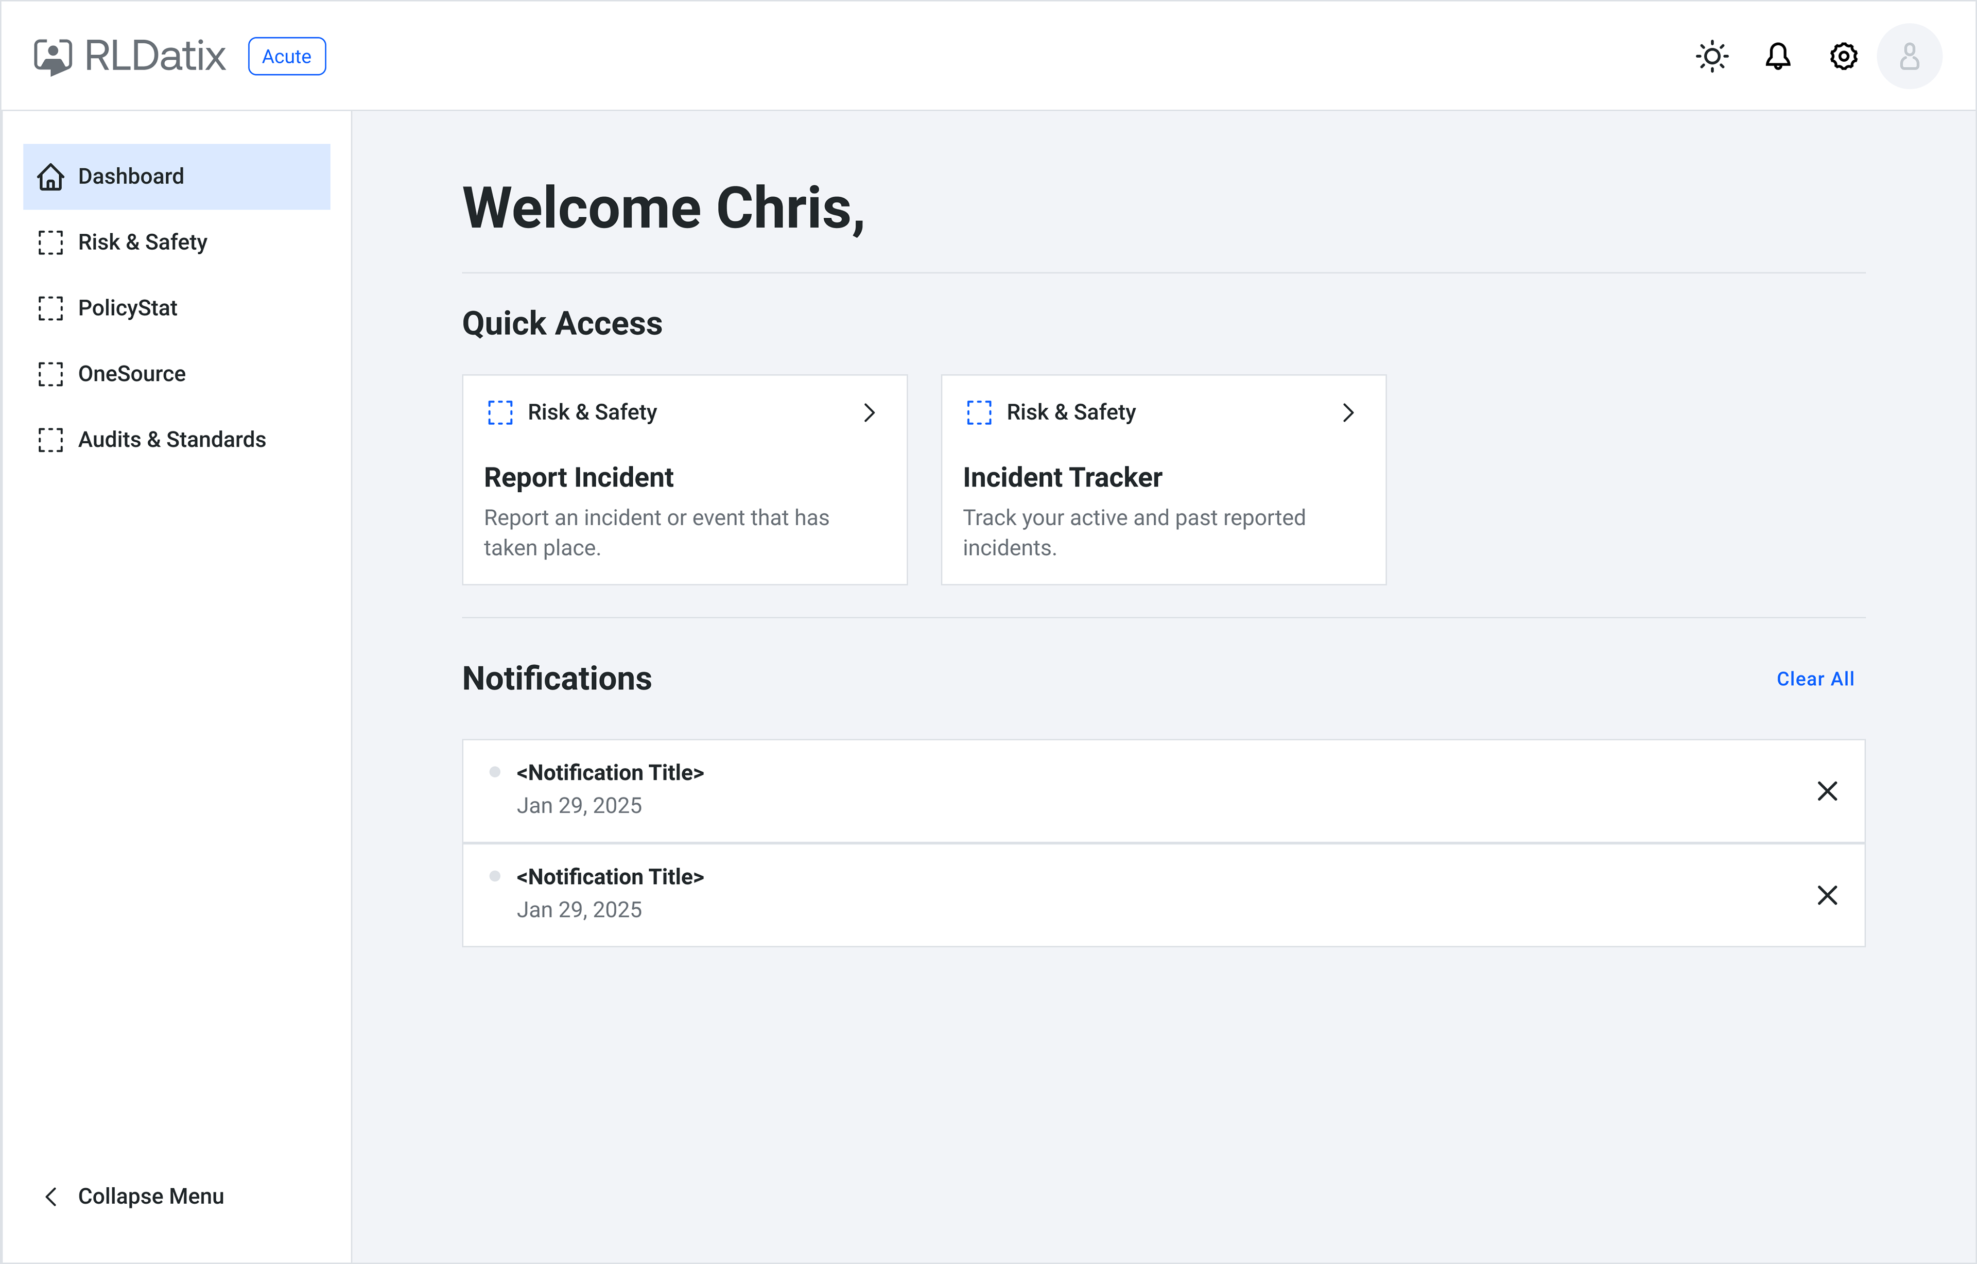
Task: Open the settings gear
Action: 1843,56
